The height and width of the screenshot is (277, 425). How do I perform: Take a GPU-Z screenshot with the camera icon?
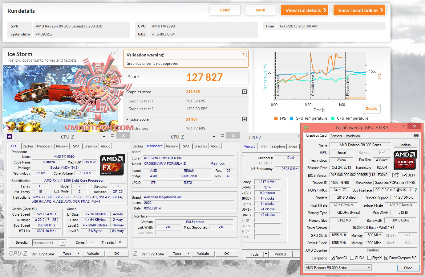coord(416,135)
